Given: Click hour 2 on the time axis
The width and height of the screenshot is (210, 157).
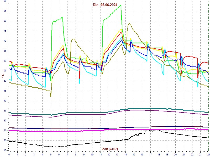Looking at the screenshot, I should (26, 155).
